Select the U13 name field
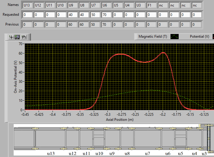Image resolution: width=214 pixels, height=157 pixels. click(28, 5)
